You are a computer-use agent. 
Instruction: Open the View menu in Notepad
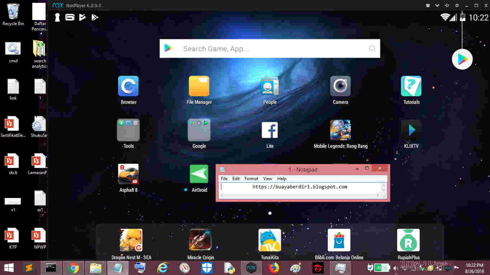click(x=268, y=179)
